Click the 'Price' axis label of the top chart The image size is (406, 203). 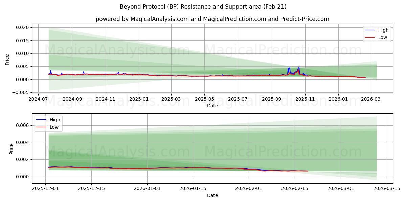click(x=7, y=60)
